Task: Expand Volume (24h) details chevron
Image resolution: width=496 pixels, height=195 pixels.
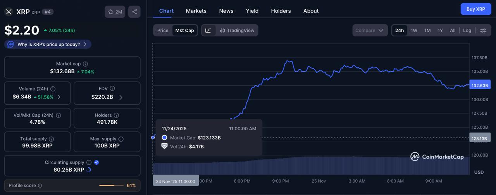Action: [59, 97]
